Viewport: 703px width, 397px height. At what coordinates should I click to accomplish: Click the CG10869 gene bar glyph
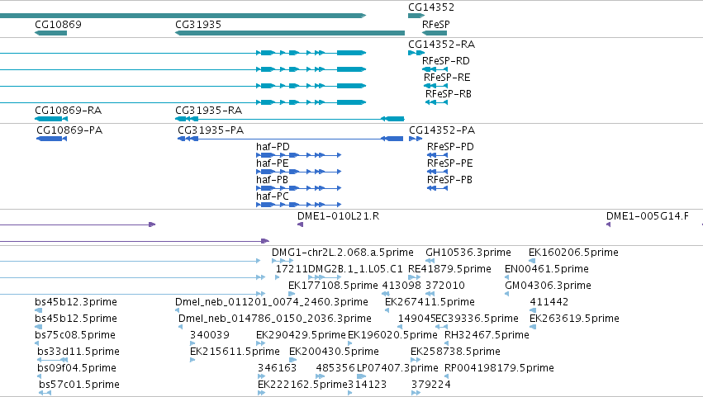point(50,33)
